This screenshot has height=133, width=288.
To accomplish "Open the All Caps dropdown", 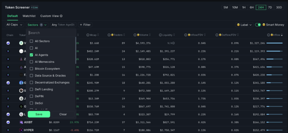I will (x=14, y=25).
